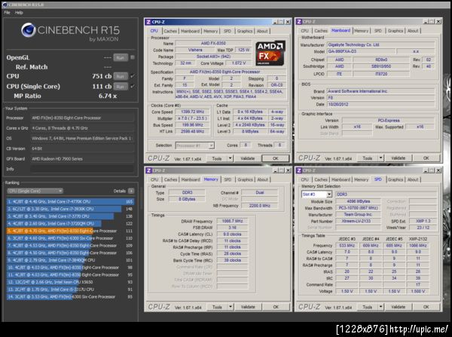The image size is (452, 337).
Task: Click OK in the Memory CPU-Z window
Action: point(276,307)
